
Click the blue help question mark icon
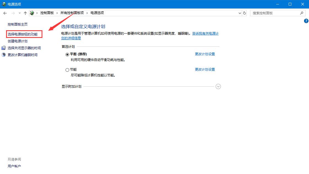click(306, 21)
